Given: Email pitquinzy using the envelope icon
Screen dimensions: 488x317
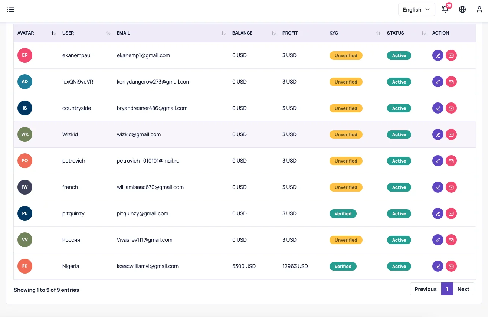Looking at the screenshot, I should [451, 213].
